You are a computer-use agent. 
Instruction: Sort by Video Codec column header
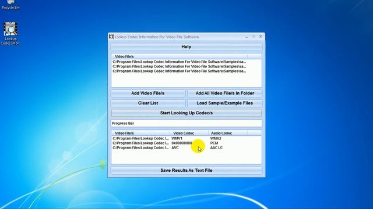(189, 133)
